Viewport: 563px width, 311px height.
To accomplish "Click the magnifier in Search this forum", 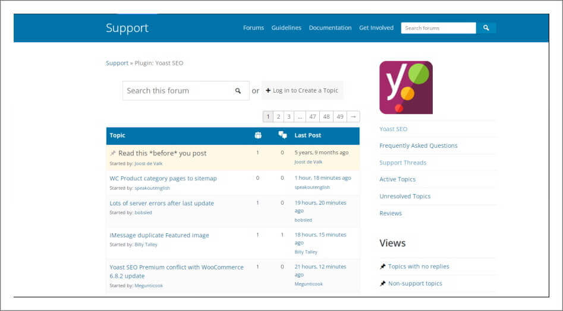I will [238, 91].
